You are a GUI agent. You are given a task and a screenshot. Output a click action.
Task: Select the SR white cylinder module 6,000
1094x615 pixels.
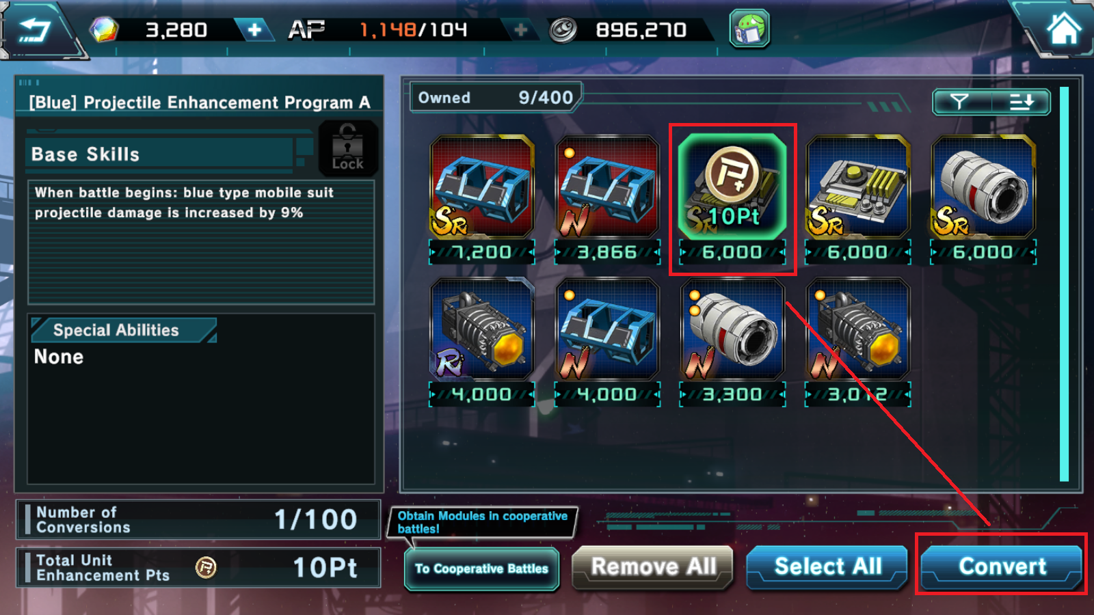point(983,200)
